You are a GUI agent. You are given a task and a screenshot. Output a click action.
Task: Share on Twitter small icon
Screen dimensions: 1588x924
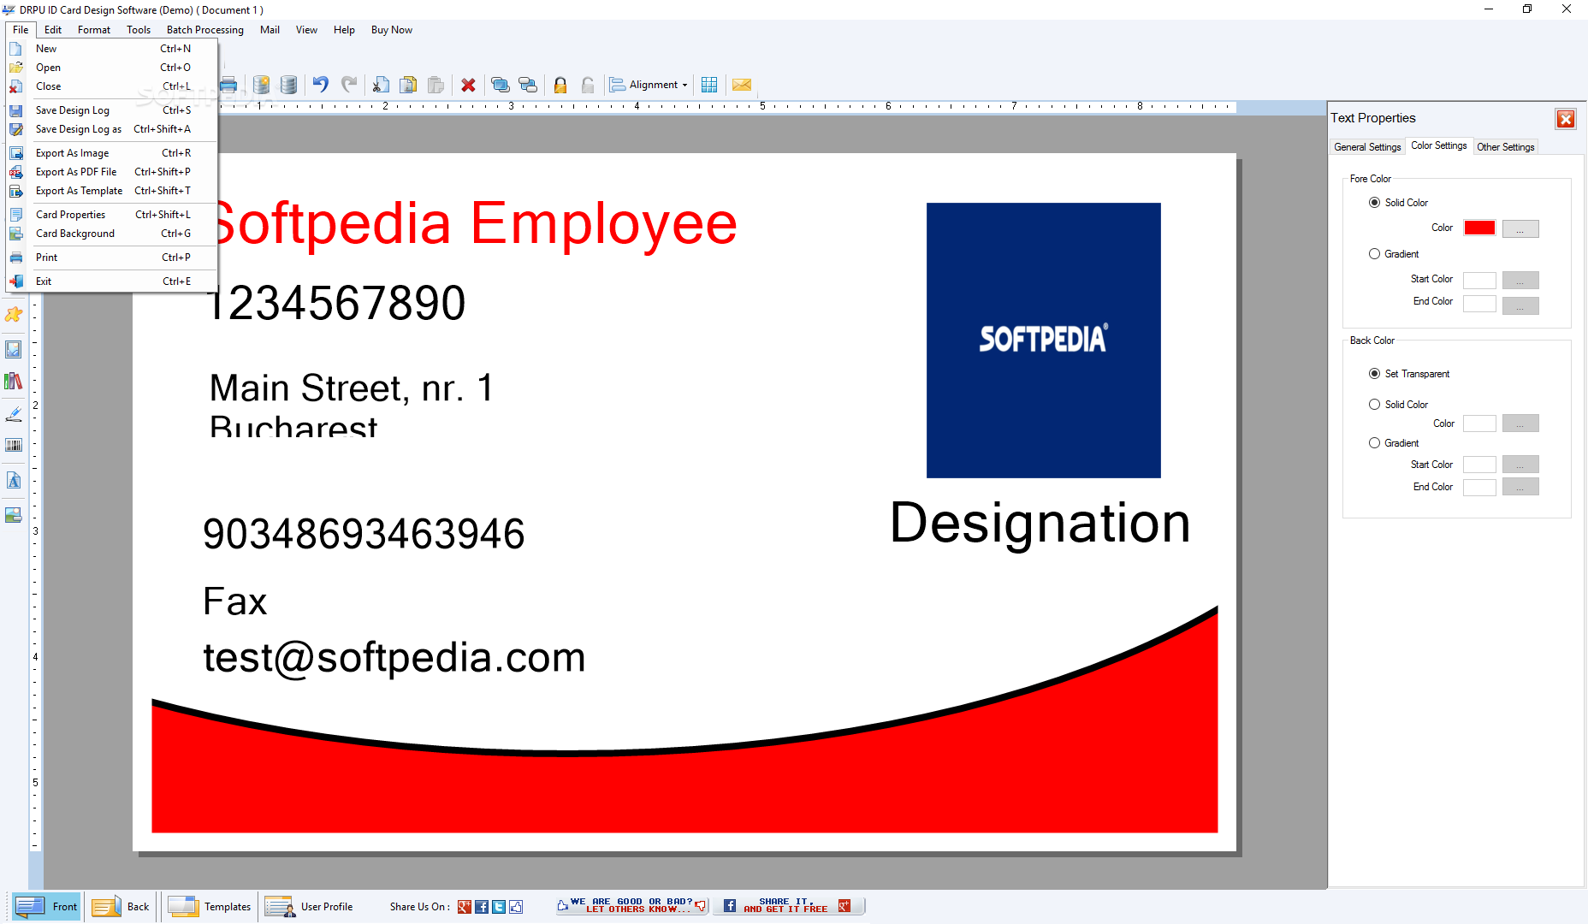click(499, 907)
